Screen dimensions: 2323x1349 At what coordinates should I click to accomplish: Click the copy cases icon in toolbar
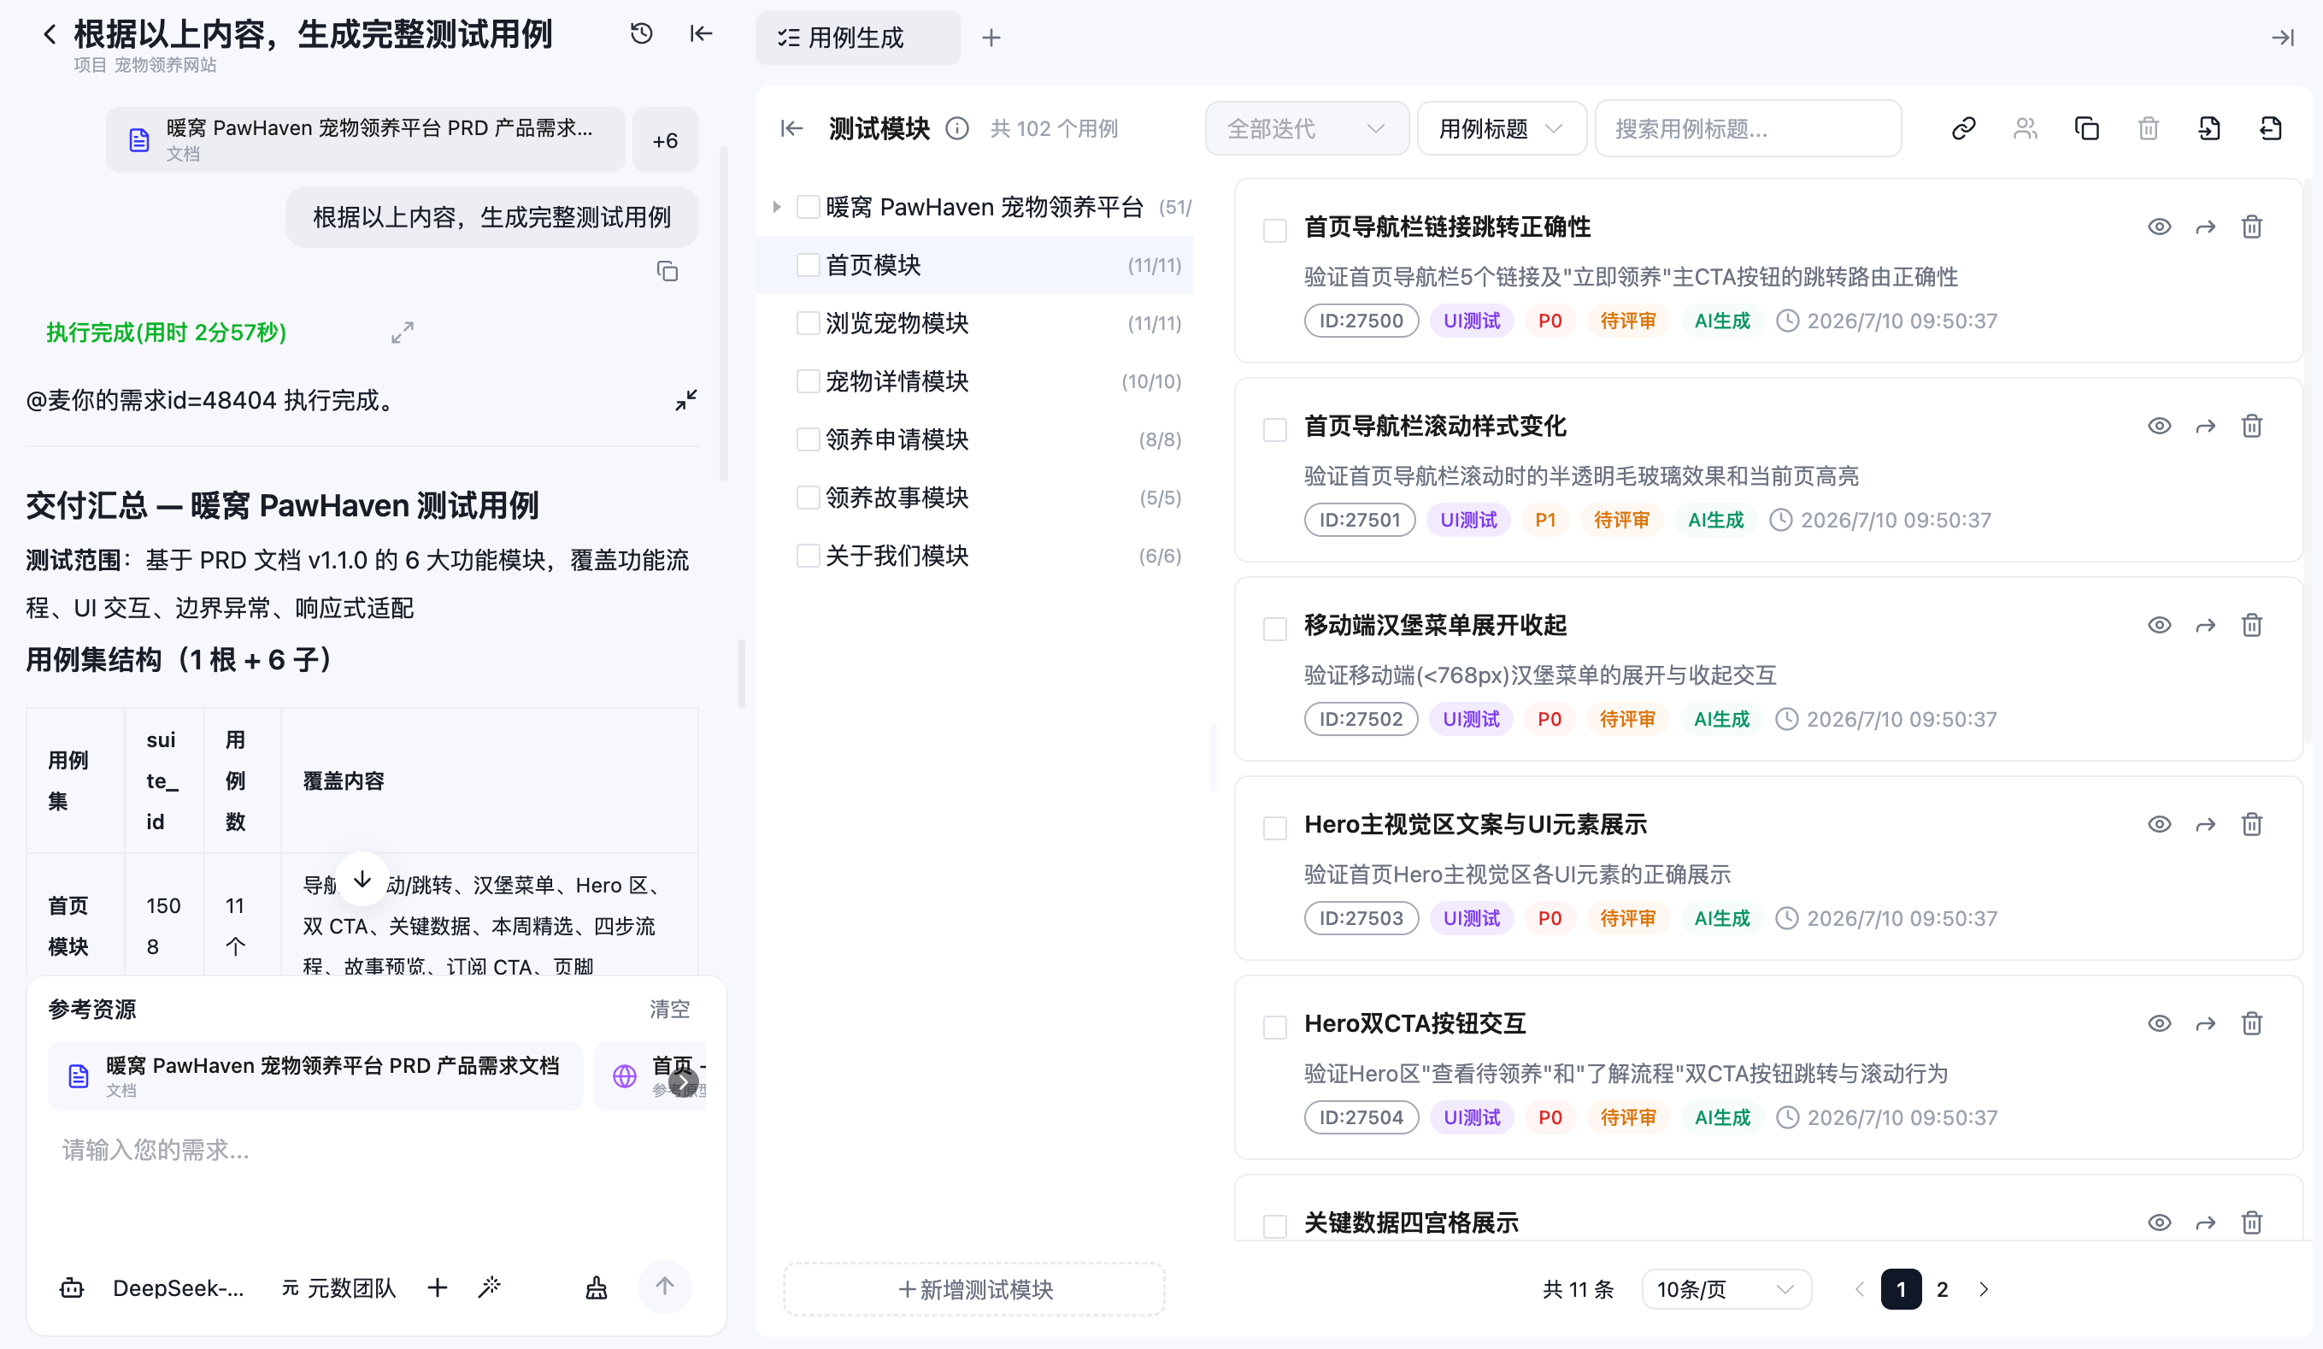point(2087,128)
